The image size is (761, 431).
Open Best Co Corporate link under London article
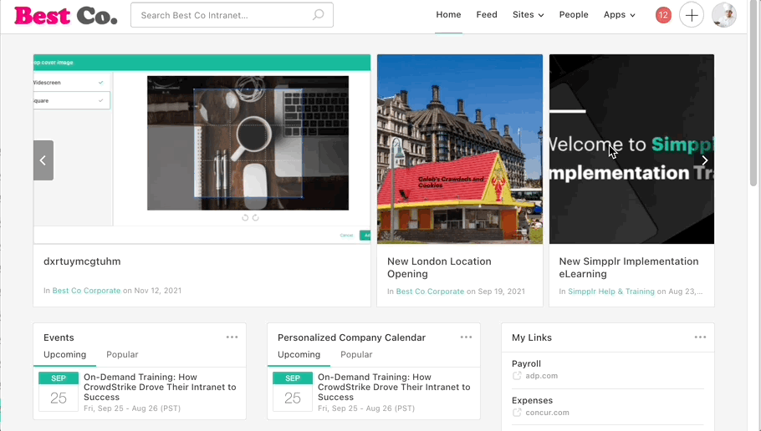point(430,292)
